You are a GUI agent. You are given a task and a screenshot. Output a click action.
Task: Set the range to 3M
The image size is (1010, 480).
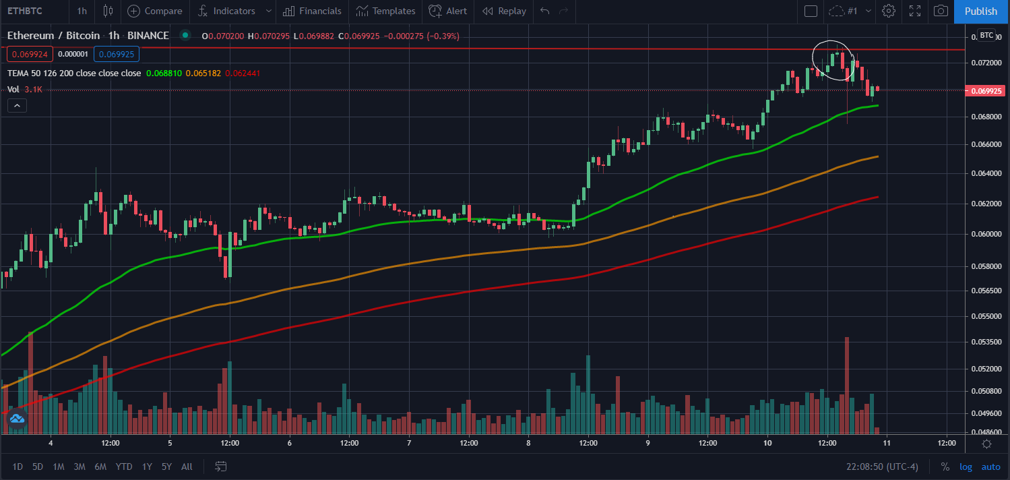click(80, 467)
